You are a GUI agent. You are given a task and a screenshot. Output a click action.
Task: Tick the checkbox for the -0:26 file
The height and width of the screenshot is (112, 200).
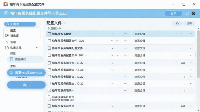point(49,41)
